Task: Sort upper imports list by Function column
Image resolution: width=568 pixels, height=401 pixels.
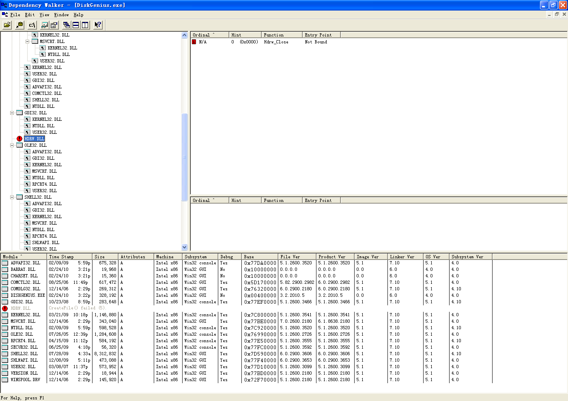Action: (x=282, y=35)
